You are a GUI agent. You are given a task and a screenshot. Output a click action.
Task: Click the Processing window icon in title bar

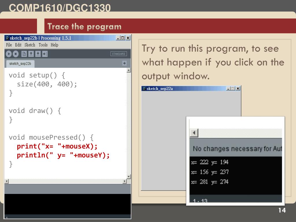click(7, 38)
